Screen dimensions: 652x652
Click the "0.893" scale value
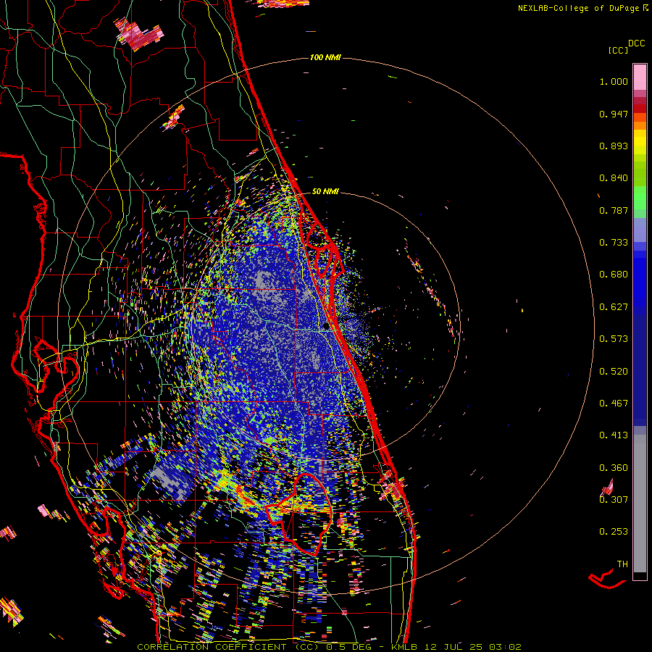(x=614, y=146)
